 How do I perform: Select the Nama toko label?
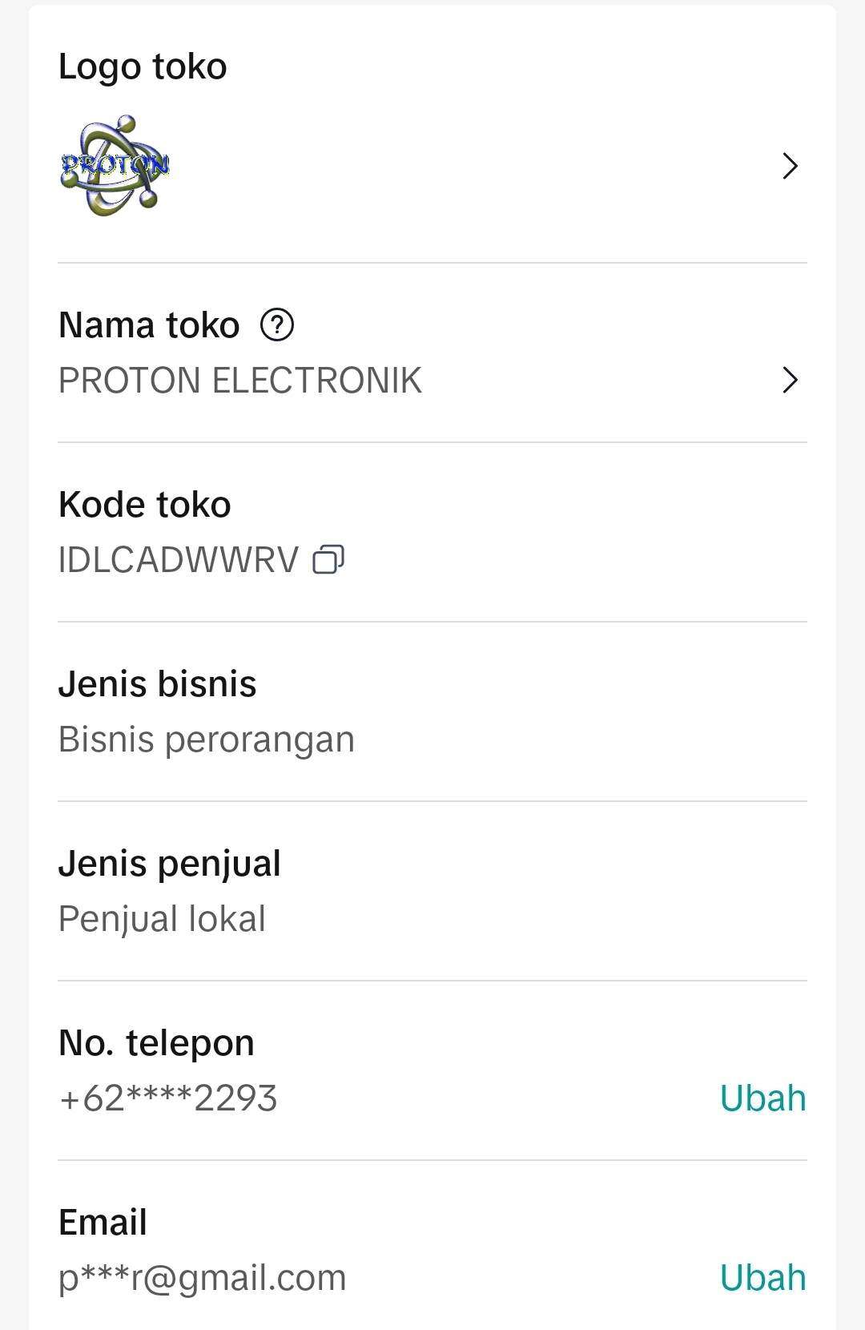(x=149, y=325)
